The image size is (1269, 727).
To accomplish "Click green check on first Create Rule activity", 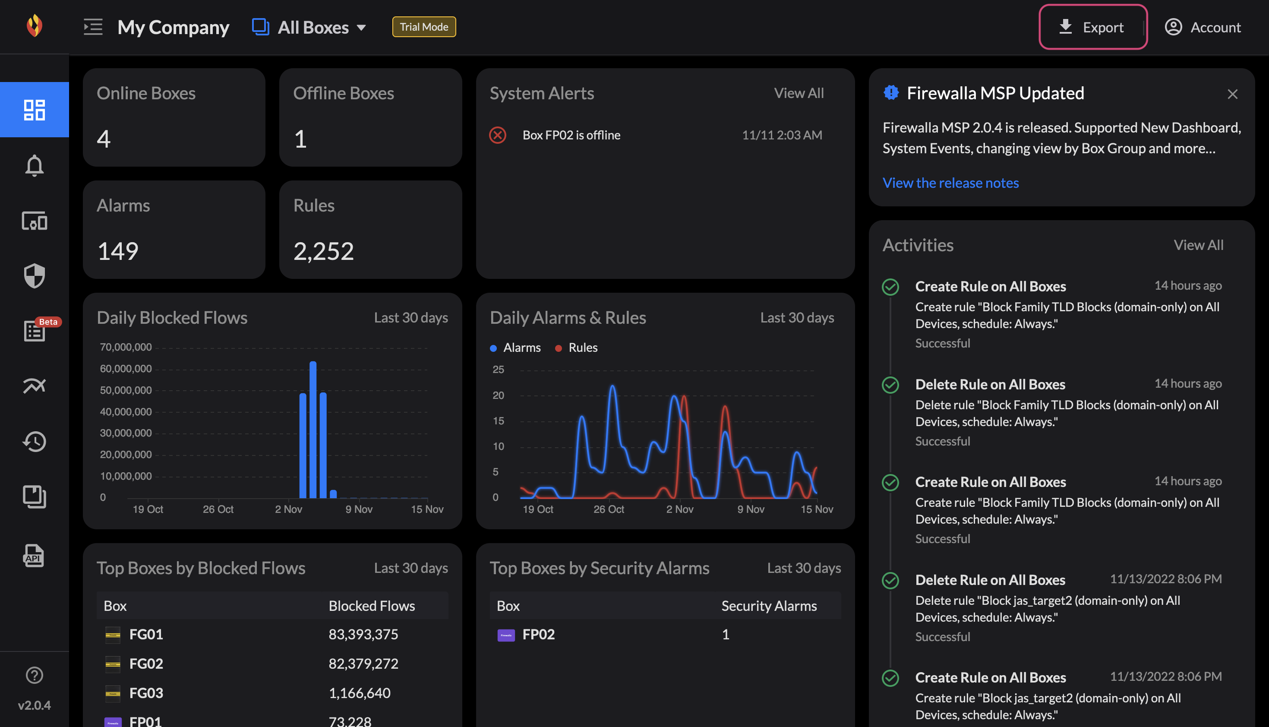I will point(890,287).
